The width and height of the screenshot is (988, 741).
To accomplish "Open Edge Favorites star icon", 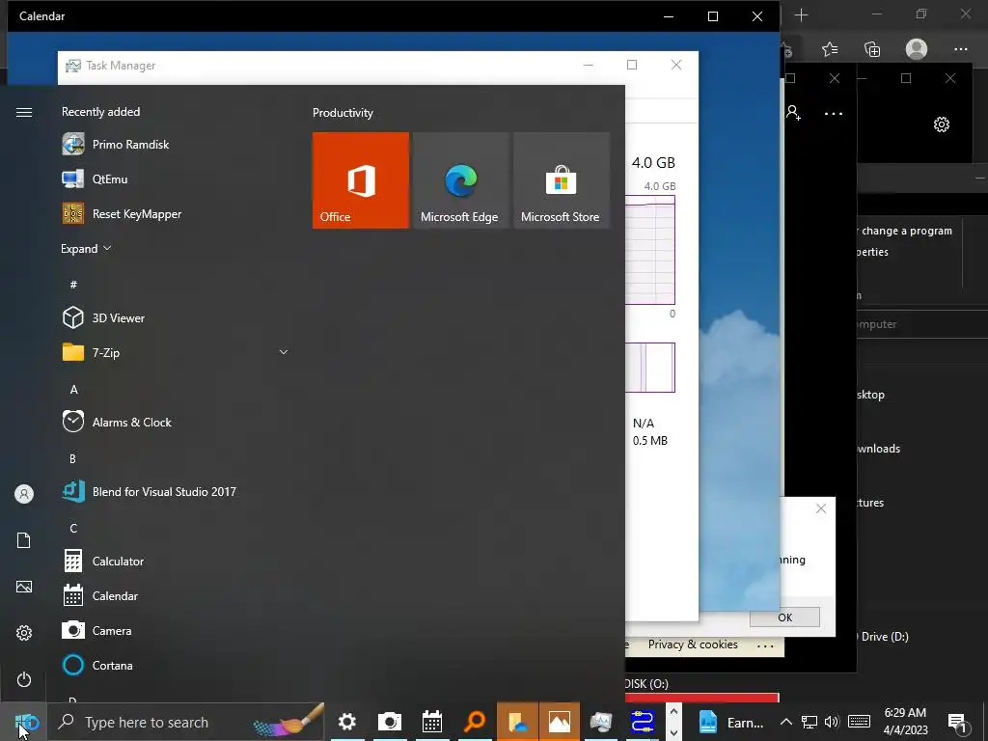I will (830, 49).
